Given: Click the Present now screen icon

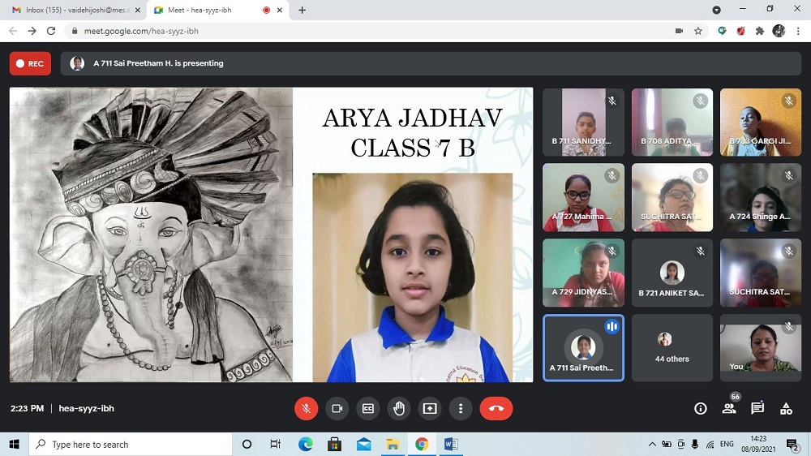Looking at the screenshot, I should point(430,409).
